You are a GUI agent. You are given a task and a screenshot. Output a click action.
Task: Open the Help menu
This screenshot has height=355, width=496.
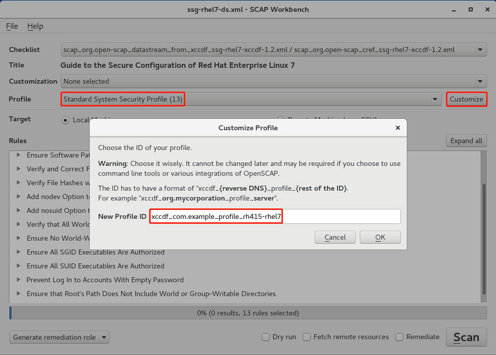[x=35, y=26]
